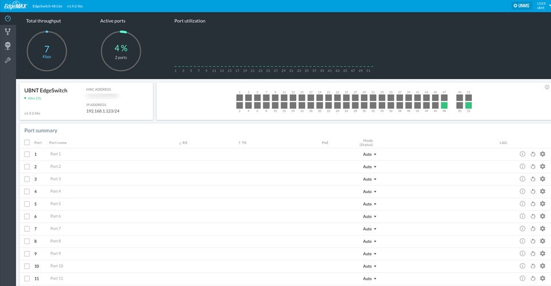551x286 pixels.
Task: Open settings gear for Port 10
Action: (x=542, y=266)
